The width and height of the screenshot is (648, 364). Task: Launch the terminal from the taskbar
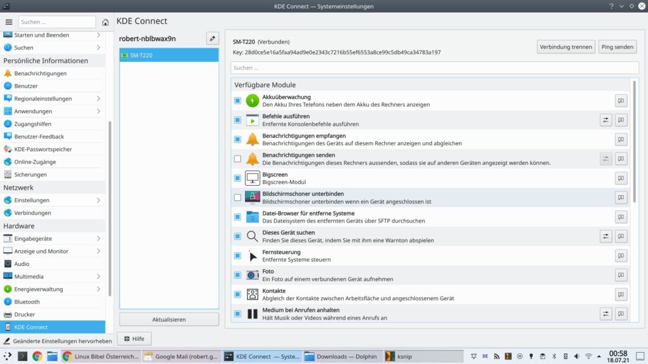coord(22,356)
